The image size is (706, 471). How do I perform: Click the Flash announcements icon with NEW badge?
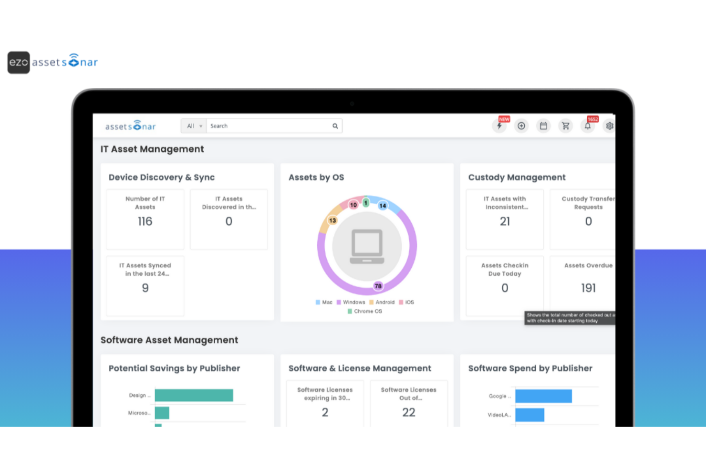tap(499, 126)
